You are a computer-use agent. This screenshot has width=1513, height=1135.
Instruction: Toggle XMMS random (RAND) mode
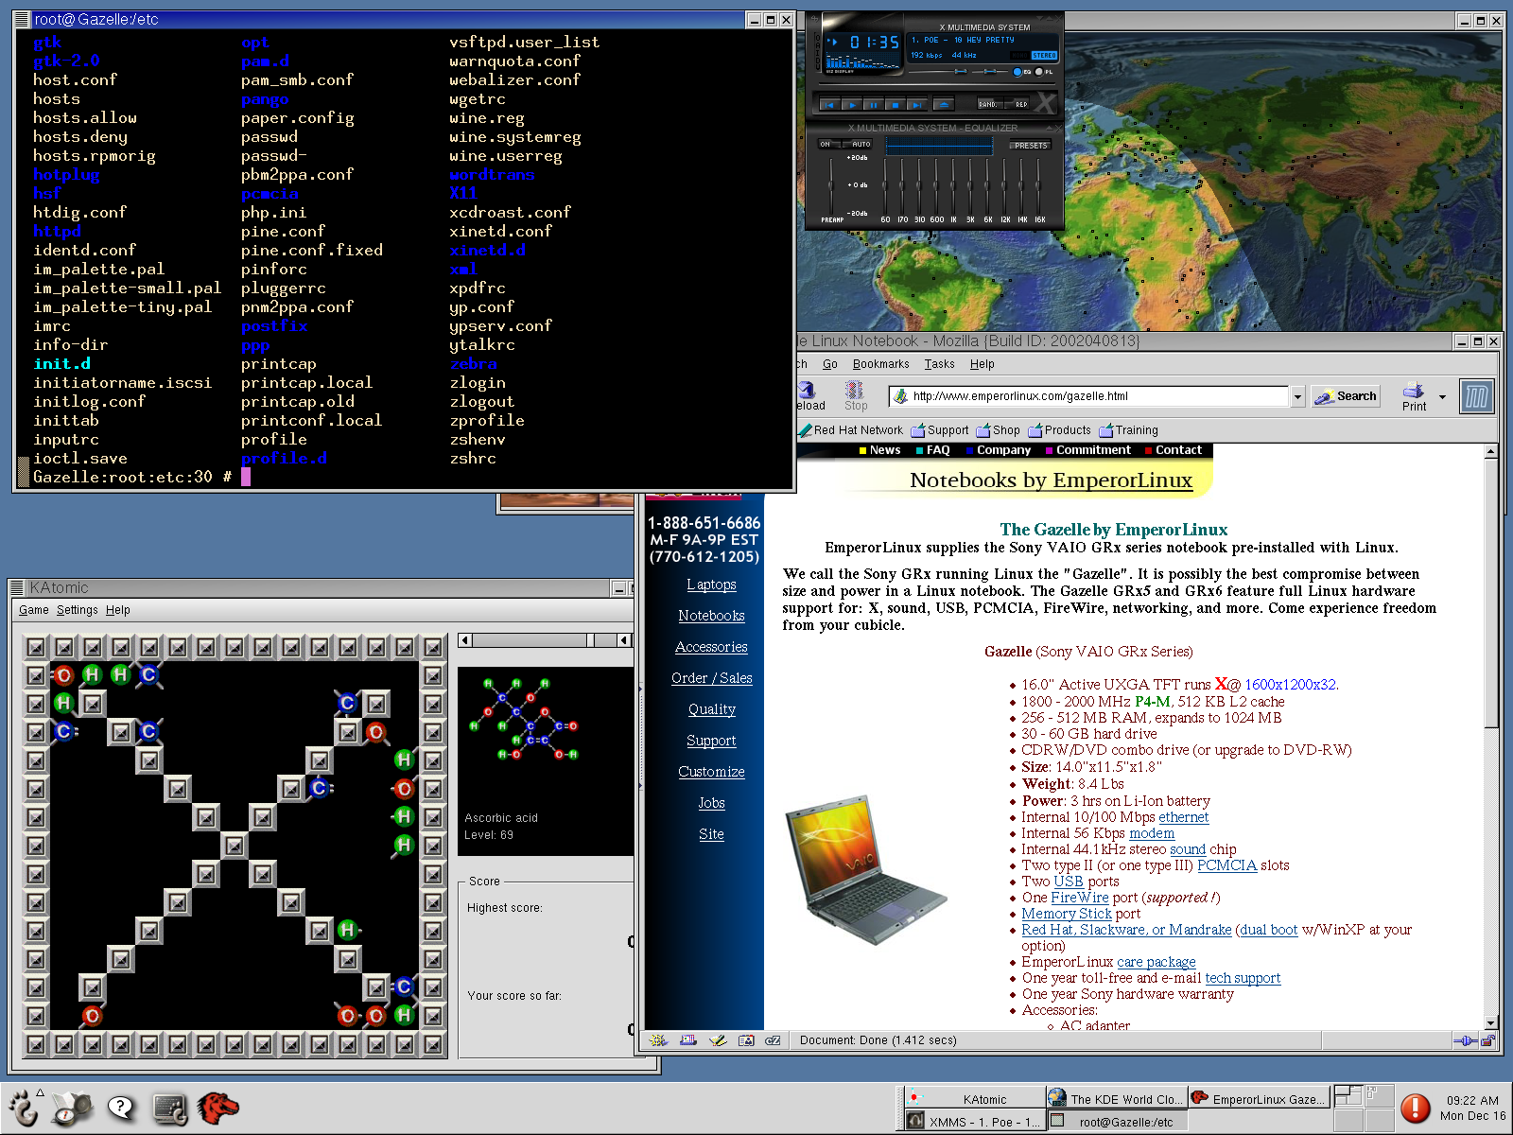click(x=990, y=104)
